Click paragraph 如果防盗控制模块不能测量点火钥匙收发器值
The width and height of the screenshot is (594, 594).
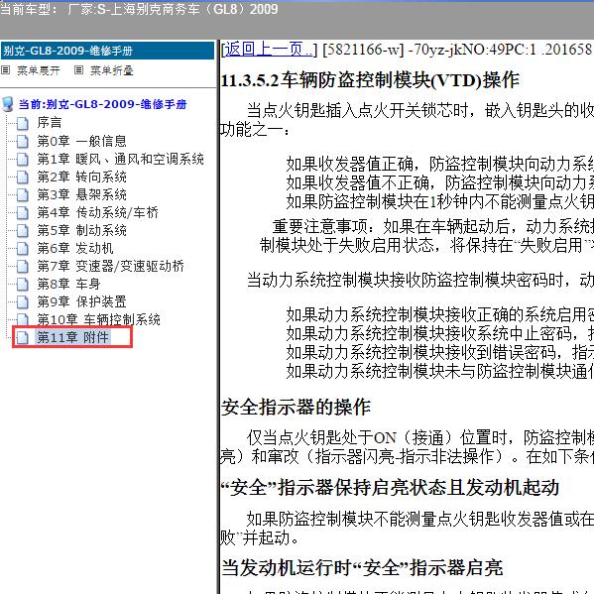pos(407,529)
